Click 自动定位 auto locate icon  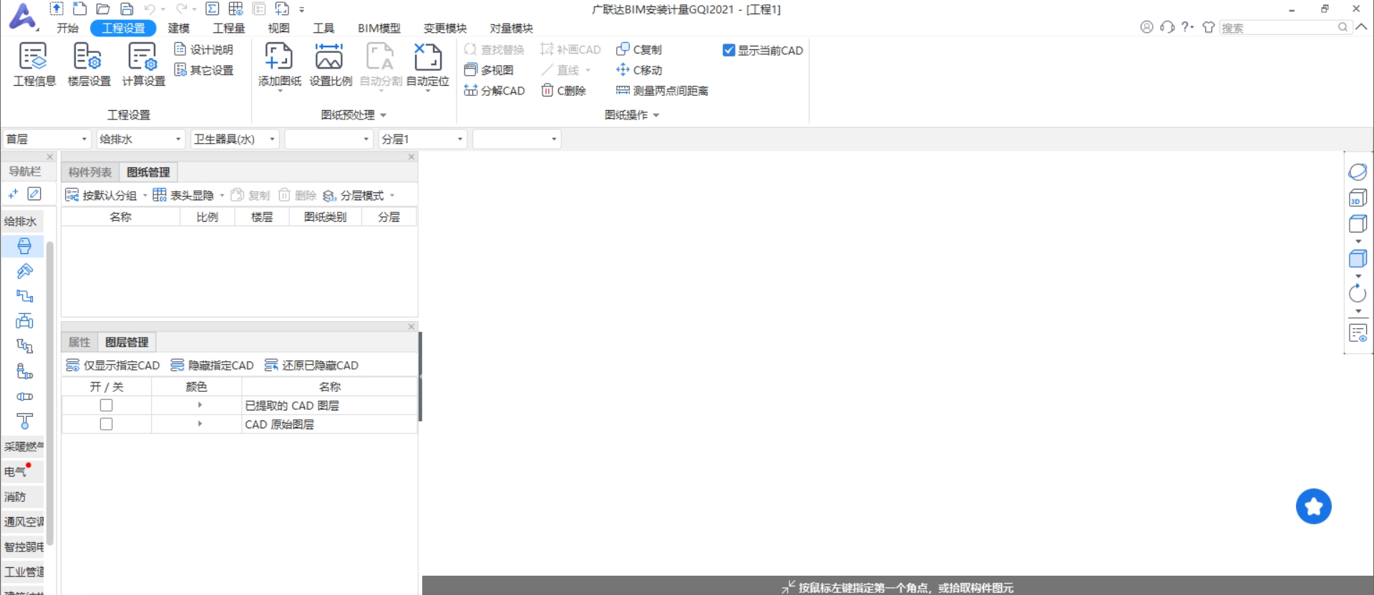tap(428, 56)
